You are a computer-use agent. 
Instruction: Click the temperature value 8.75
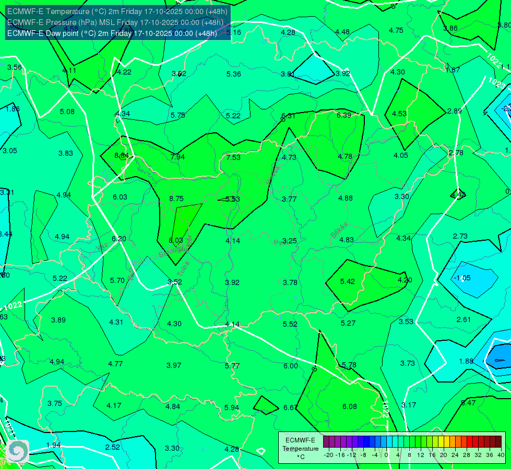(176, 199)
